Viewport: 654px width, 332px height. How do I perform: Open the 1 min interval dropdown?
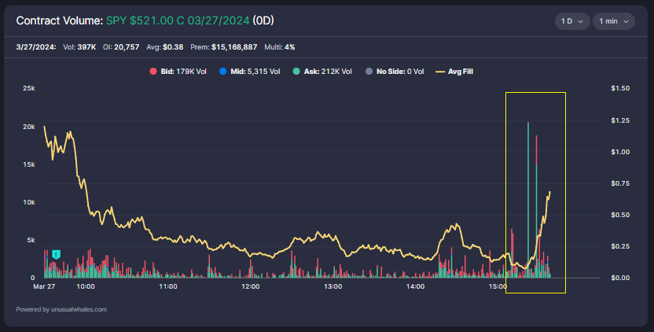(x=614, y=21)
